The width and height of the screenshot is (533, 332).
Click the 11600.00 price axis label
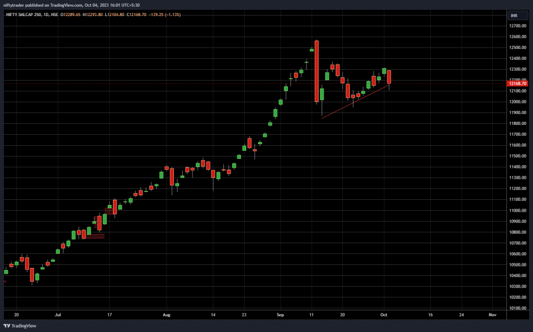pos(518,145)
